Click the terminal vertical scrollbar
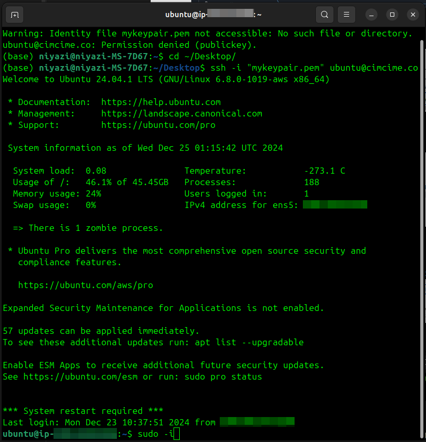Screen dimensions: 426x442 [422, 239]
